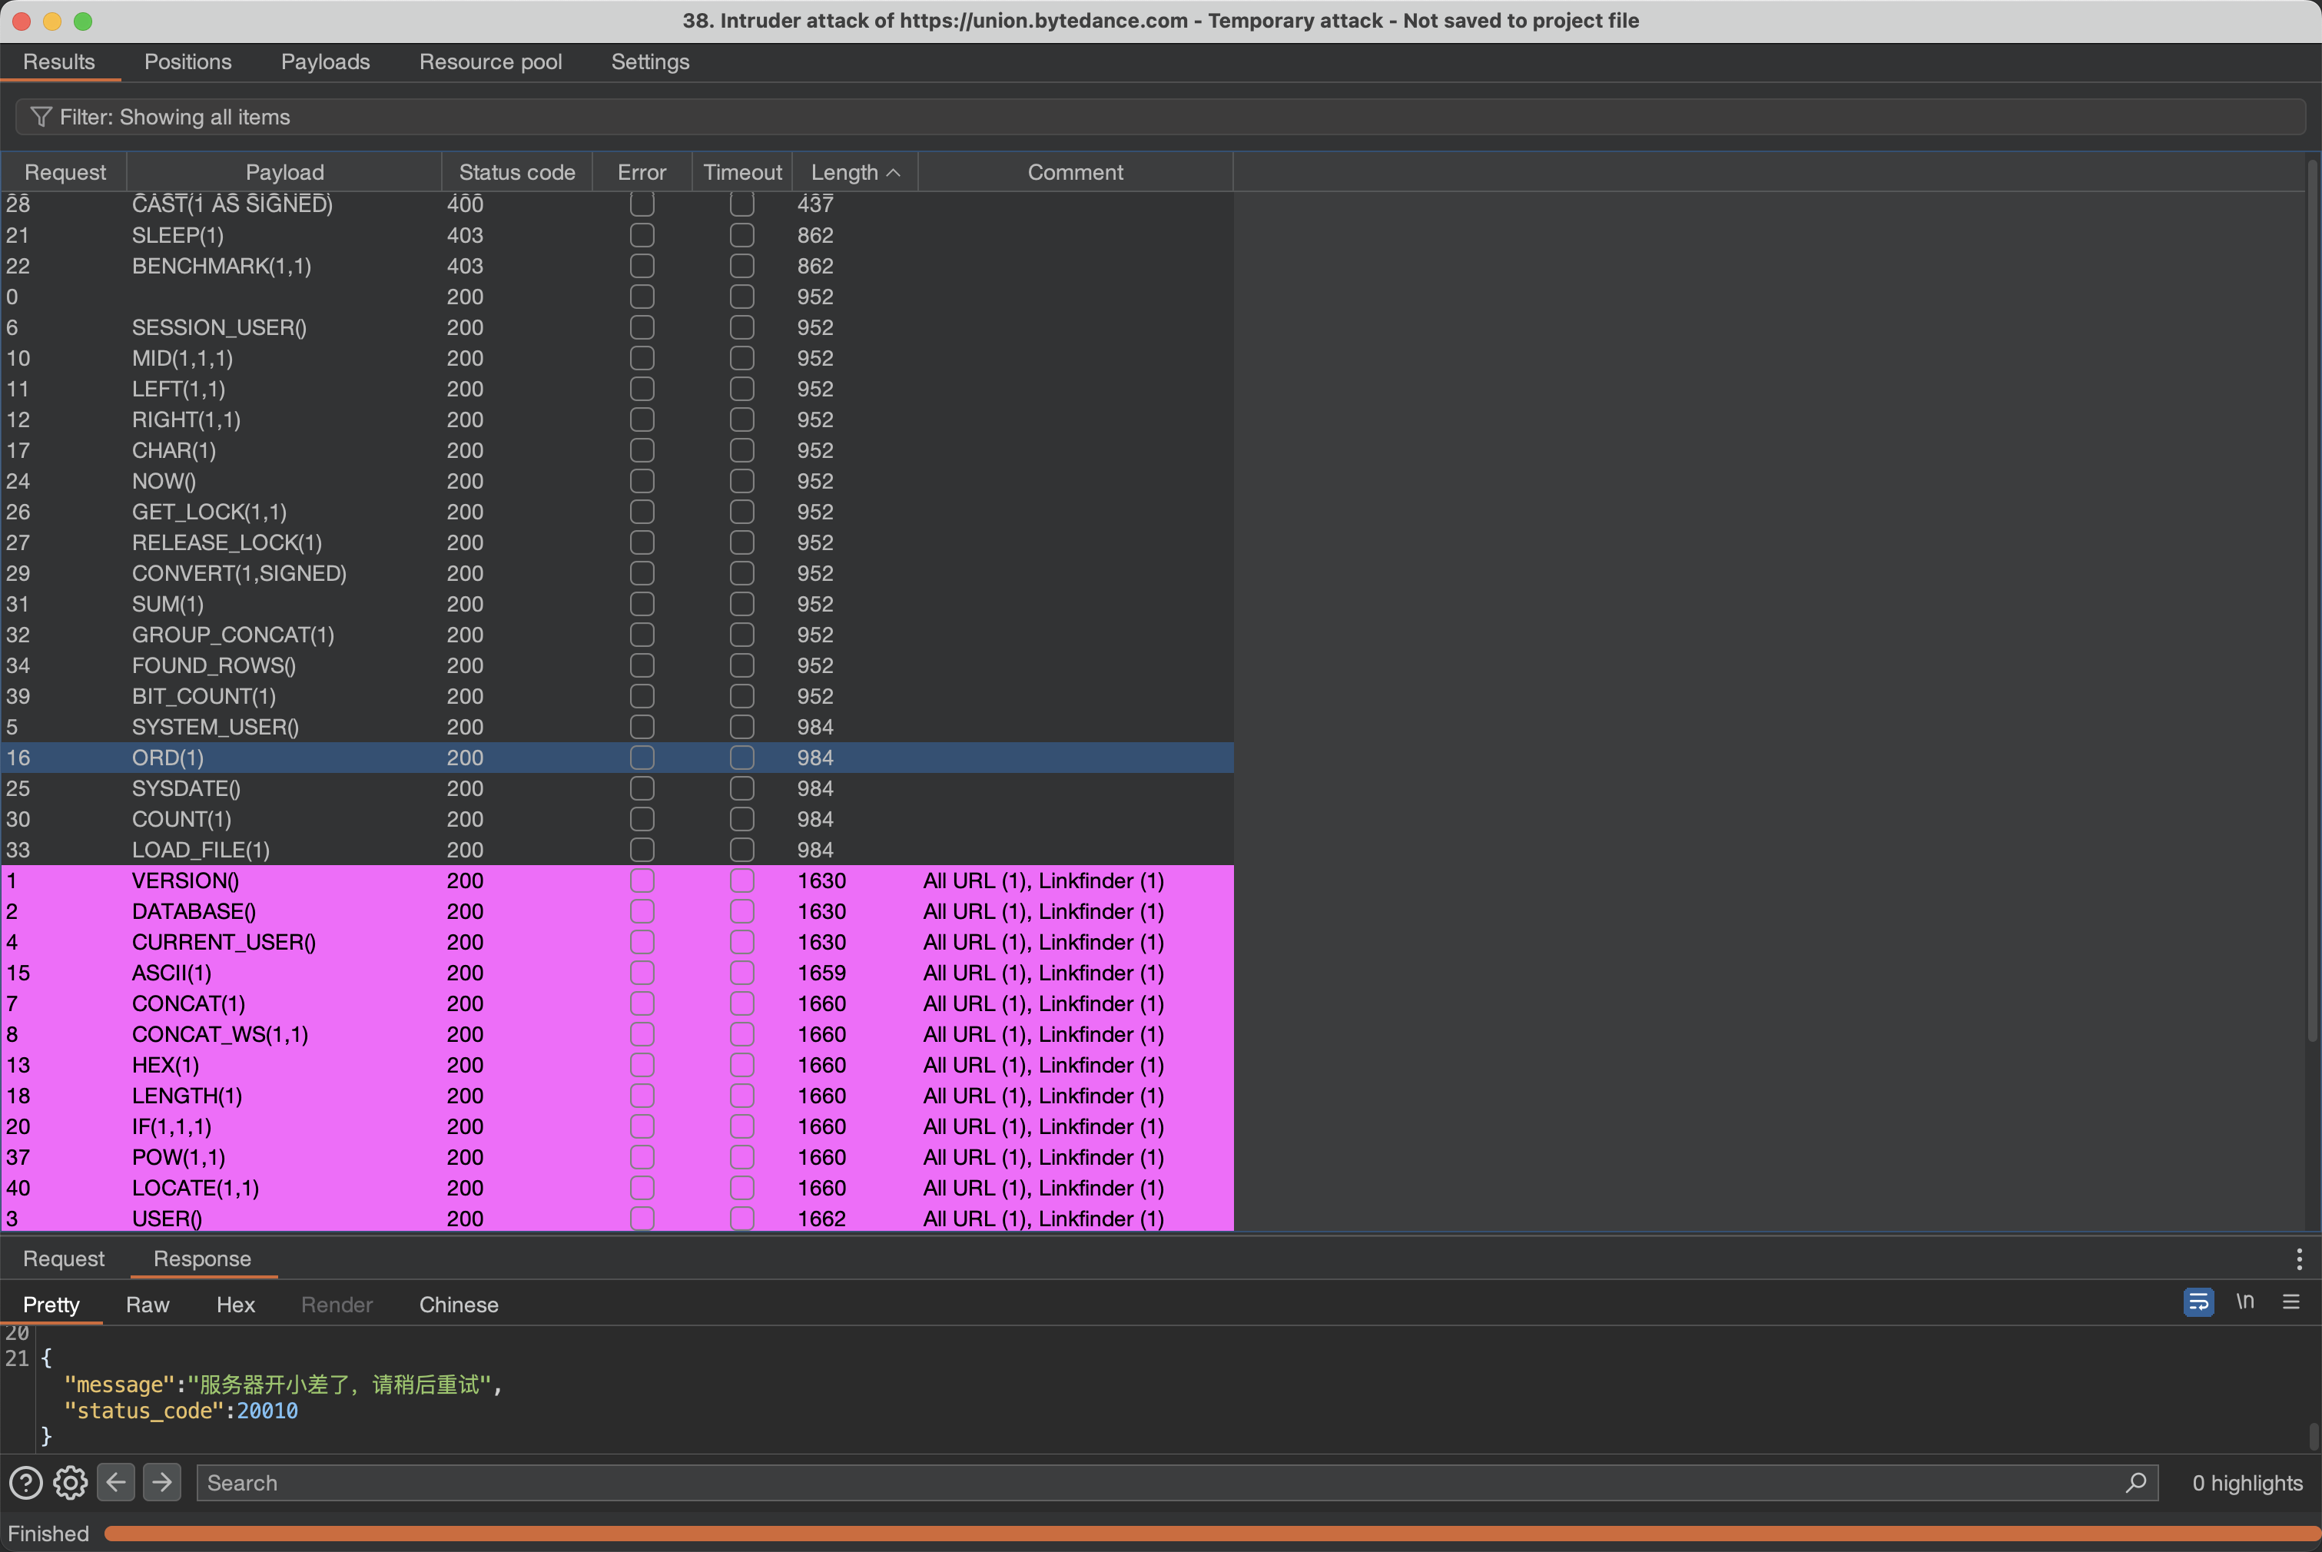
Task: Select the USER() highlighted row
Action: (617, 1219)
